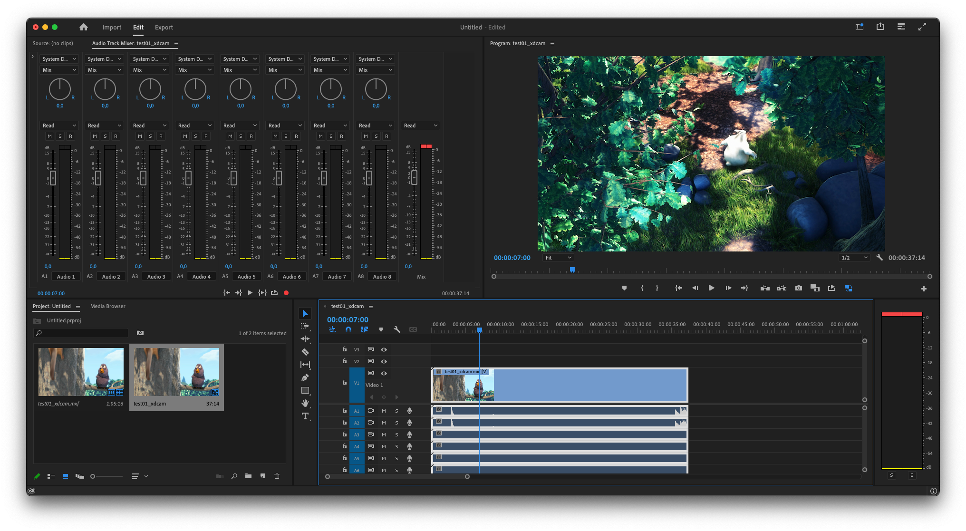Select the Pen tool
Viewport: 966px width, 531px height.
tap(305, 377)
